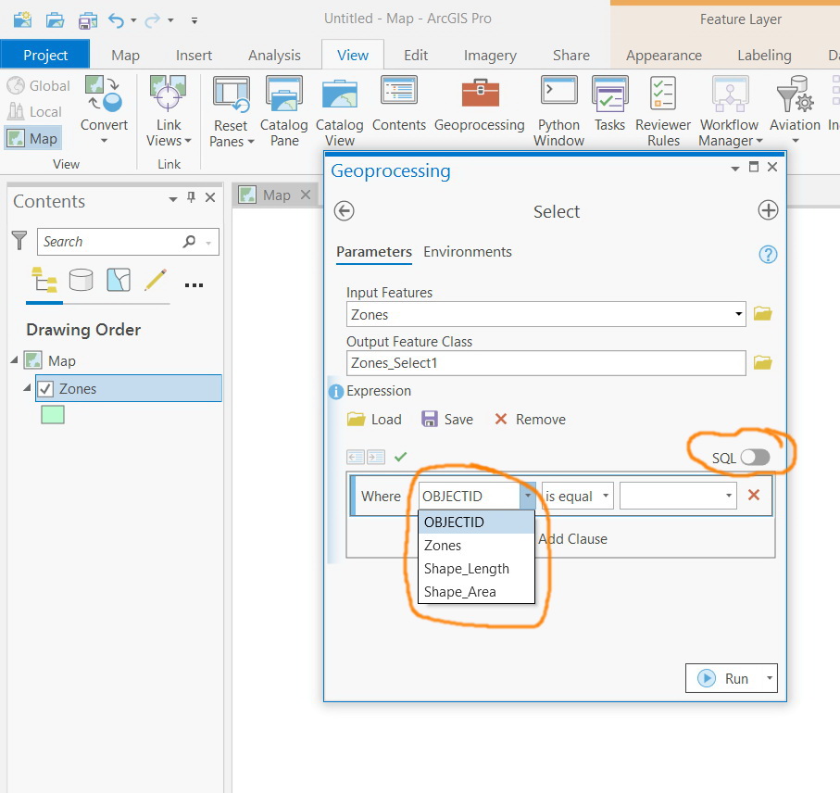
Task: Open the Geoprocessing toolbox button
Action: 480,104
